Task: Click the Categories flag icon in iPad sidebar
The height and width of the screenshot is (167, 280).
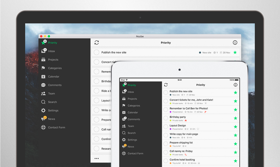Action: (x=124, y=106)
